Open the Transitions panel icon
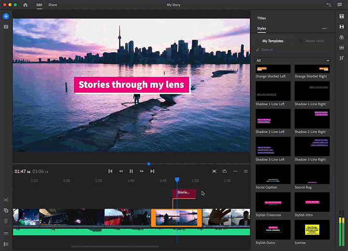The height and width of the screenshot is (251, 348). point(341,27)
